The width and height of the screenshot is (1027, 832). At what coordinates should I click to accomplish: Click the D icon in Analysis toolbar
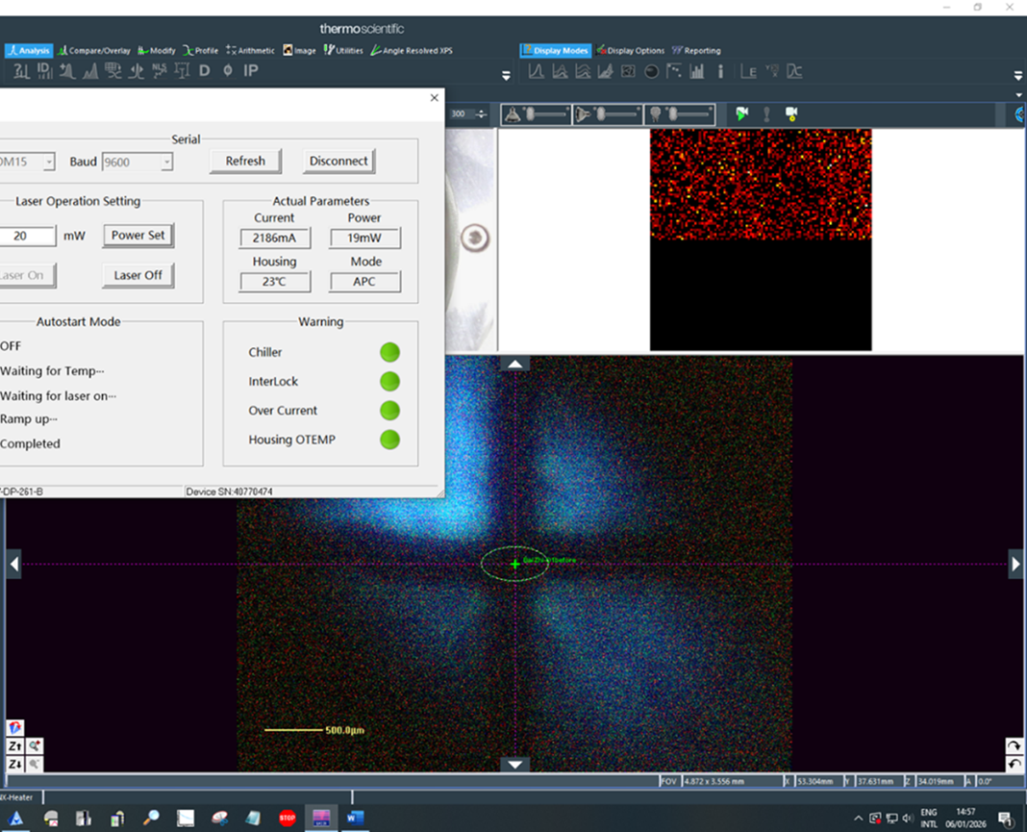point(204,71)
